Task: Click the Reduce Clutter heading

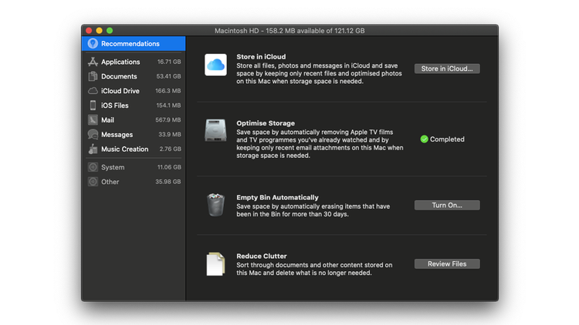Action: [x=262, y=256]
